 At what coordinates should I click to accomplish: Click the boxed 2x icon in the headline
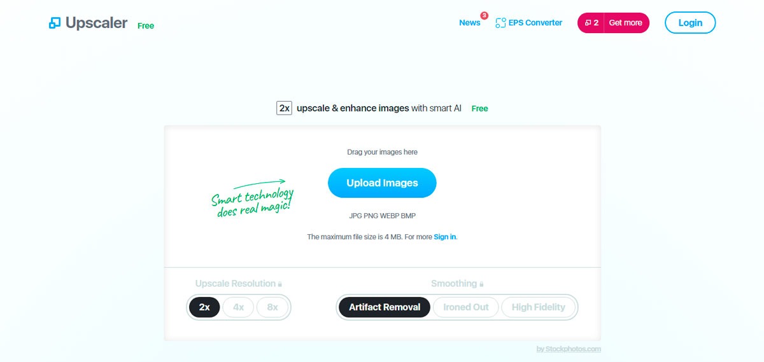[x=284, y=108]
